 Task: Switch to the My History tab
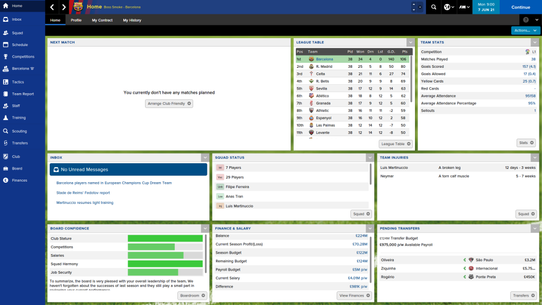pyautogui.click(x=132, y=20)
